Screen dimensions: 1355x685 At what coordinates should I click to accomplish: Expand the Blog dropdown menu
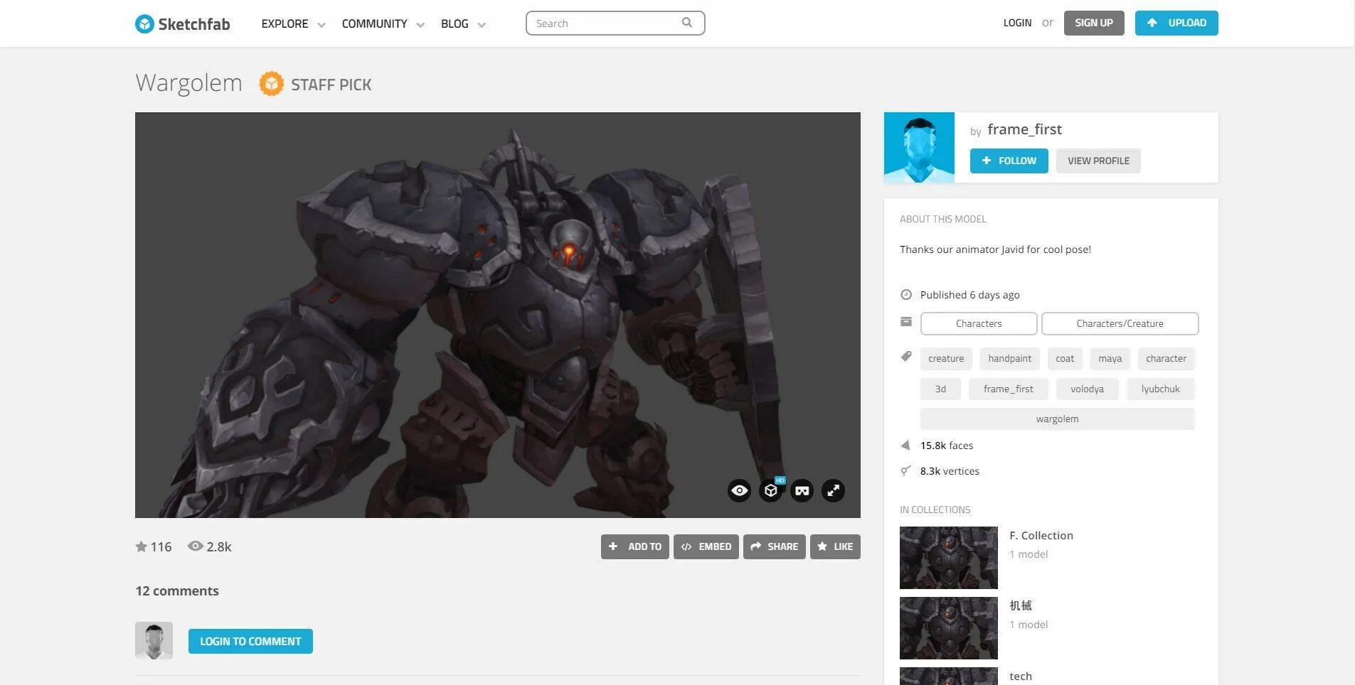482,25
